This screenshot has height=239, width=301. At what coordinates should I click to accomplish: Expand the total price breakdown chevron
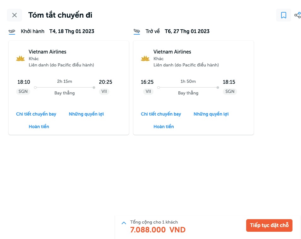pos(124,223)
